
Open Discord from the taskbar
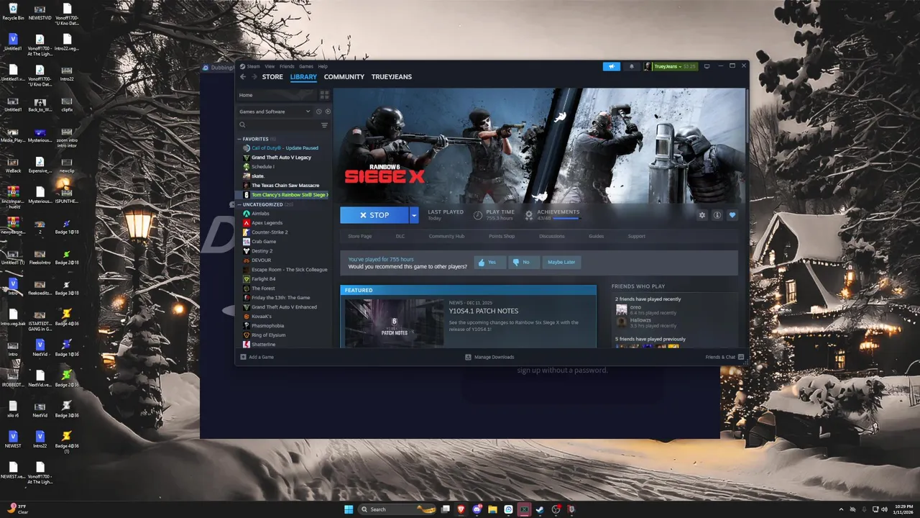[x=477, y=509]
